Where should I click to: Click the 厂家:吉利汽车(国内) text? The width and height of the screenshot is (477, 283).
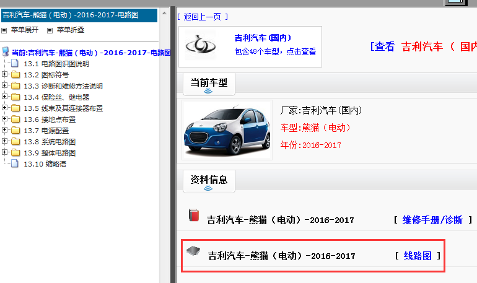321,110
